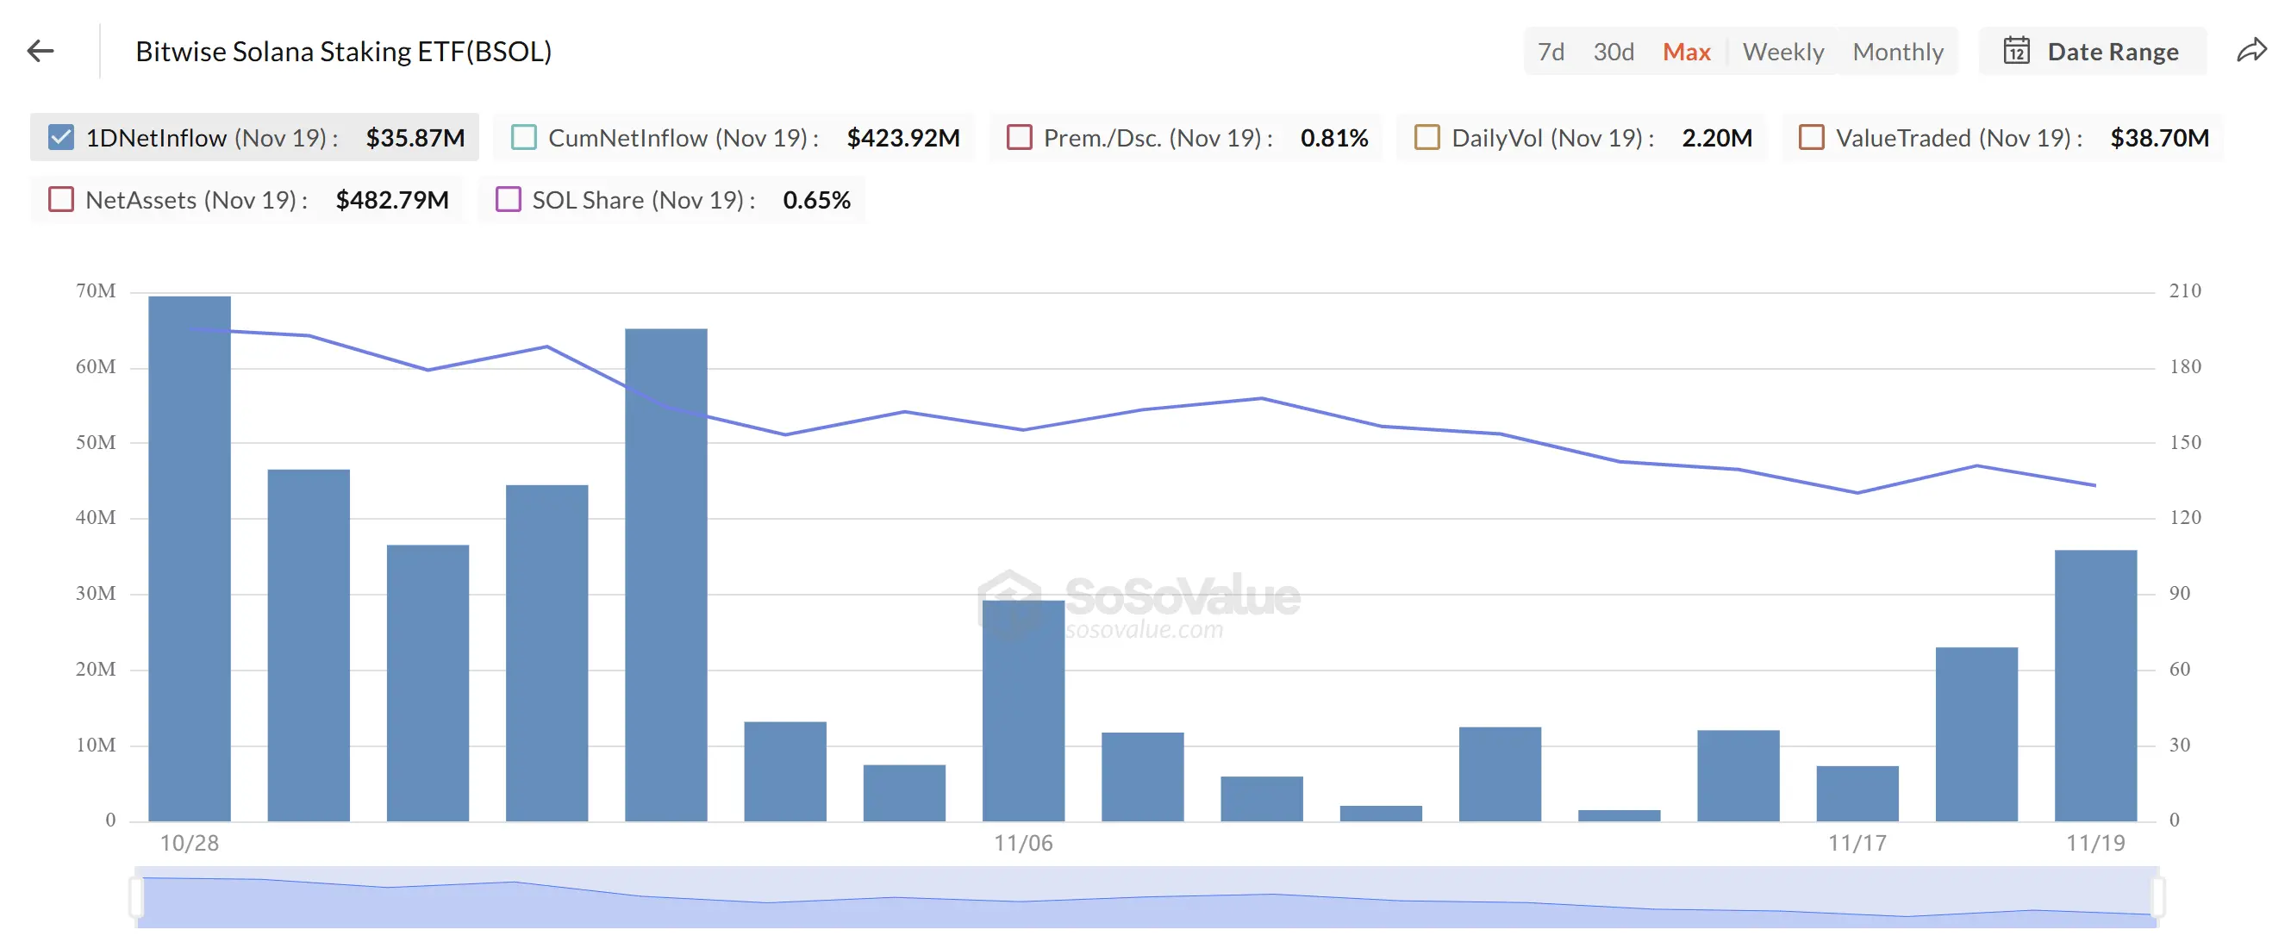This screenshot has width=2291, height=942.
Task: Open the Date Range picker
Action: [2090, 51]
